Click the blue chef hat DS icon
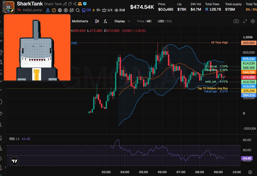This screenshot has width=257, height=176. pyautogui.click(x=84, y=10)
